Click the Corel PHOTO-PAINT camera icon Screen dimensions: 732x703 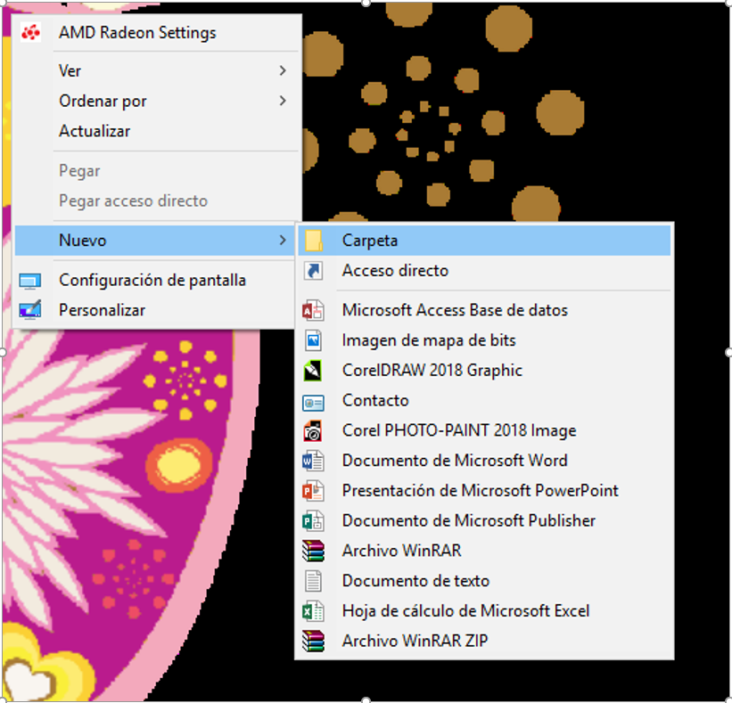(313, 430)
